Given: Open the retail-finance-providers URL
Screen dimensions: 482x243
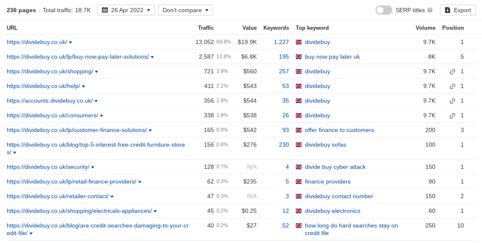Looking at the screenshot, I should [72, 181].
